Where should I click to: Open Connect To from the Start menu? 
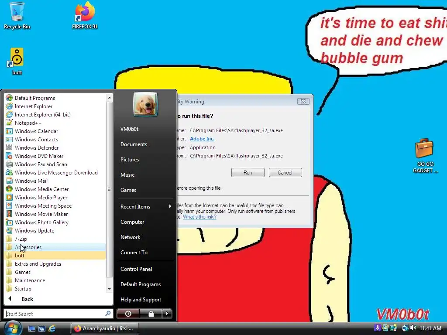(x=145, y=253)
